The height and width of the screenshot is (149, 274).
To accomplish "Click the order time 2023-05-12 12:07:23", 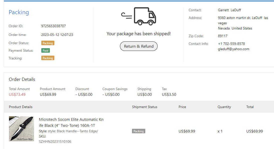I will click(57, 35).
